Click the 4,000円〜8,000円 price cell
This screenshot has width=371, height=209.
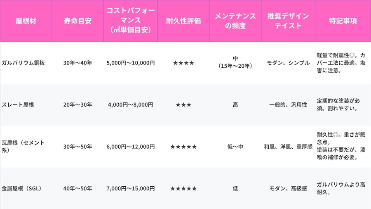point(130,105)
